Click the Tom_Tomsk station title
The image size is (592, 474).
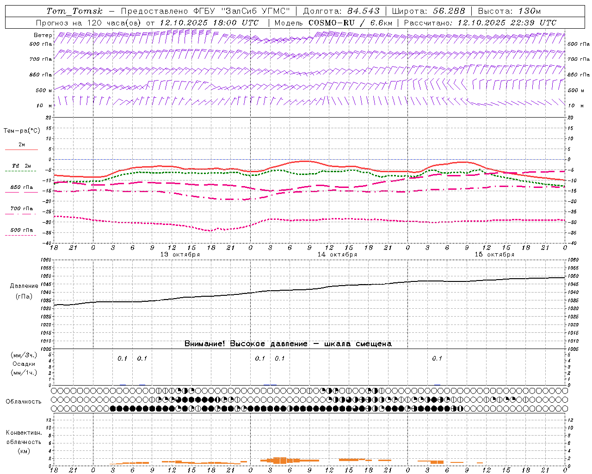(74, 11)
